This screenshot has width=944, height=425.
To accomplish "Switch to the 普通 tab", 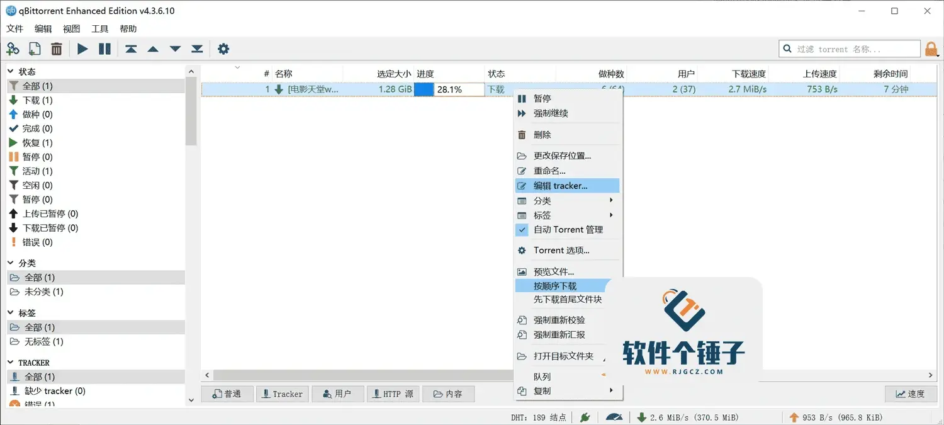I will click(x=227, y=394).
